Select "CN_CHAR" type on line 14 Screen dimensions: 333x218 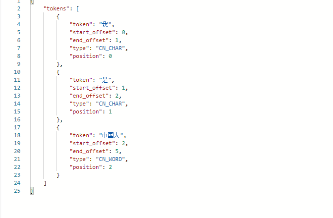tap(110, 104)
